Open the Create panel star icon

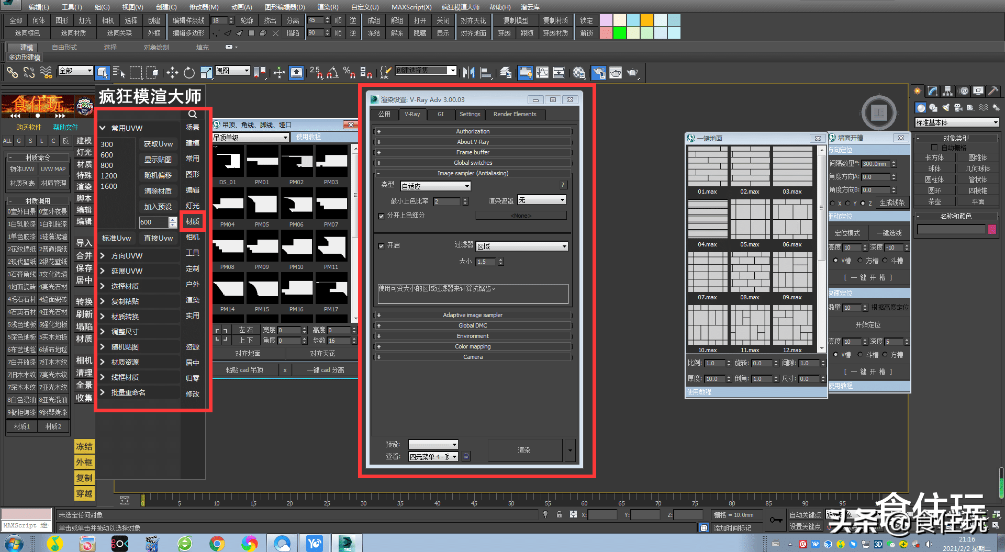(918, 91)
